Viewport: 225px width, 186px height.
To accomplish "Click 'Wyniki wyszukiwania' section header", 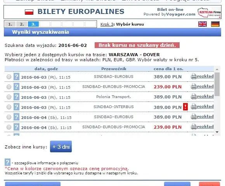I will tap(41, 32).
